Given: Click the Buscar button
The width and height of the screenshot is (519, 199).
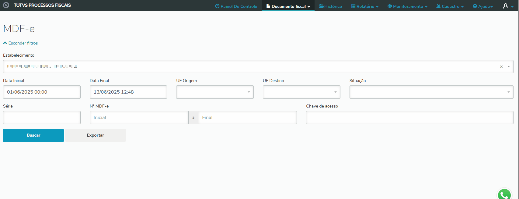Looking at the screenshot, I should pos(33,135).
